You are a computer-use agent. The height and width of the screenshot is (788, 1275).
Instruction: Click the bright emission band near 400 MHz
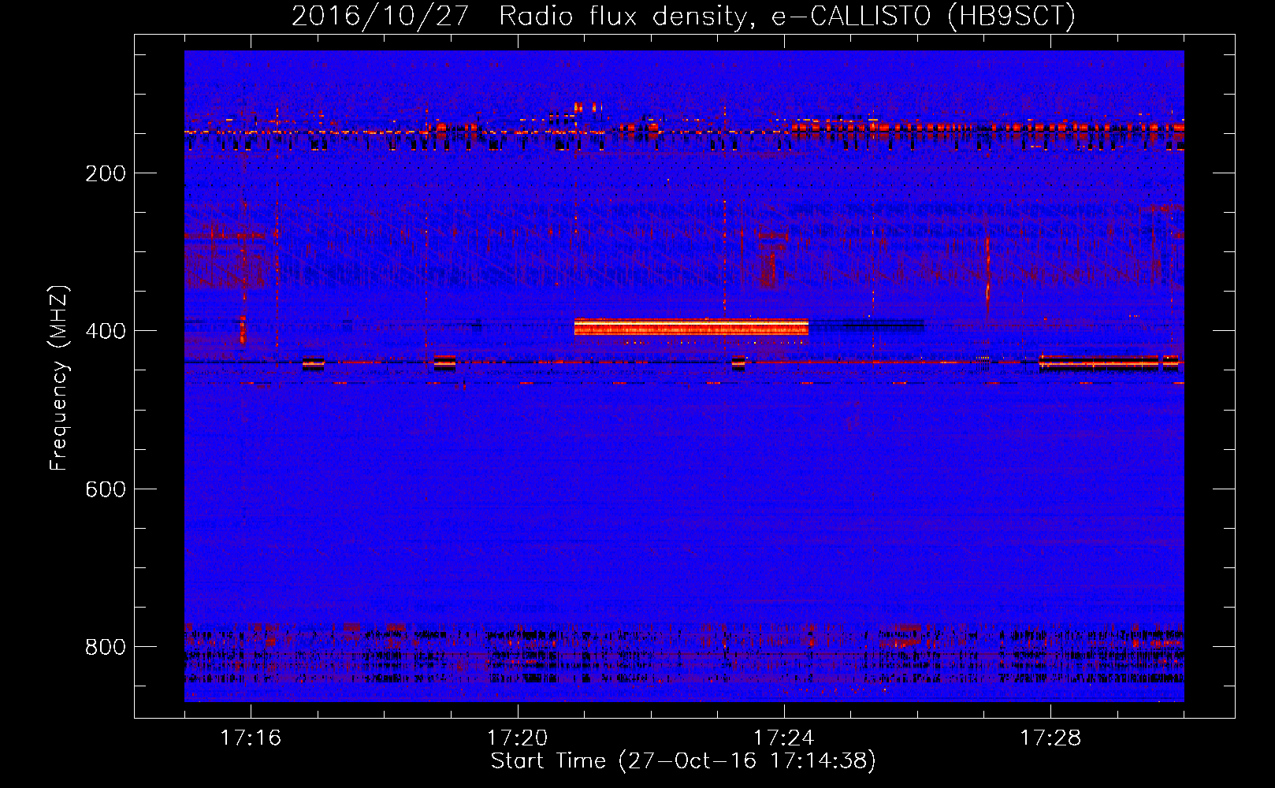(691, 327)
